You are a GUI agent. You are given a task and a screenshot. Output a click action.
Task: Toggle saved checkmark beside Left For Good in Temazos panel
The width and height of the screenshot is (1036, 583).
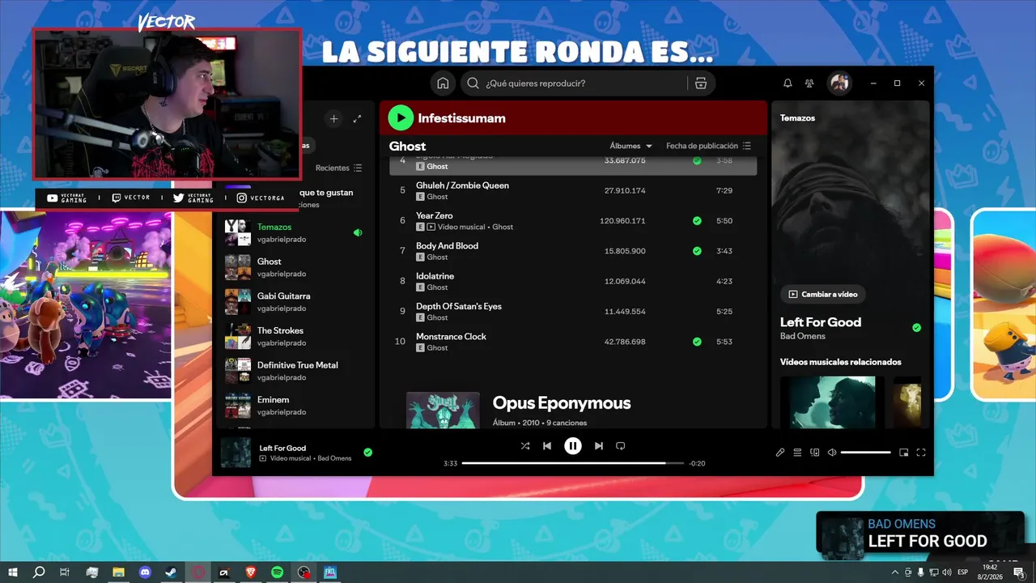pos(917,328)
